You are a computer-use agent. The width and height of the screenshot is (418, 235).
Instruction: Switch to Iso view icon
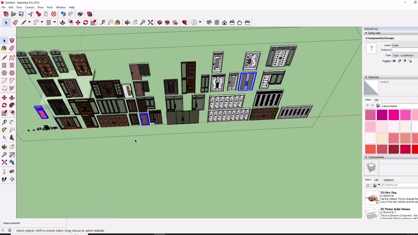(209, 23)
